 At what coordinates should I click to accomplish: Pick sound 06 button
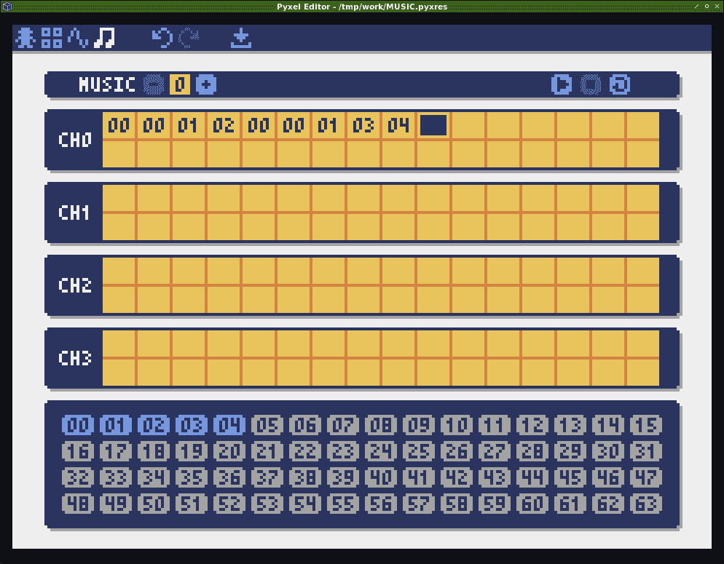tap(305, 425)
